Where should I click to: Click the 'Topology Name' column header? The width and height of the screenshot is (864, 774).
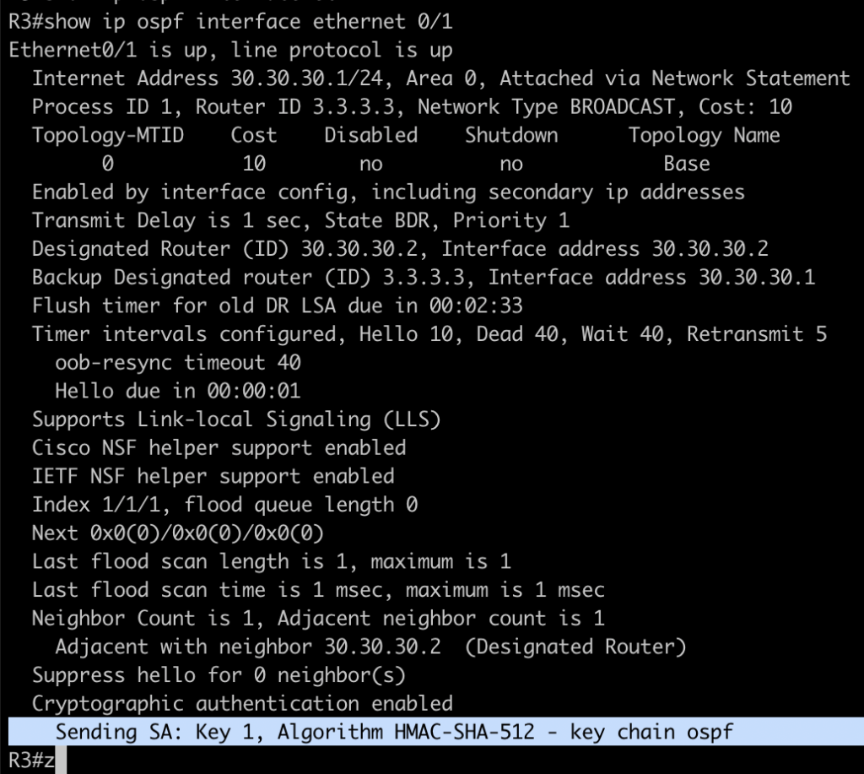704,135
